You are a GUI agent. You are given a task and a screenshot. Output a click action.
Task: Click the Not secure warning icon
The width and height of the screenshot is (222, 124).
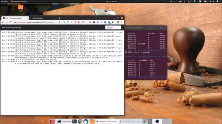(15, 22)
